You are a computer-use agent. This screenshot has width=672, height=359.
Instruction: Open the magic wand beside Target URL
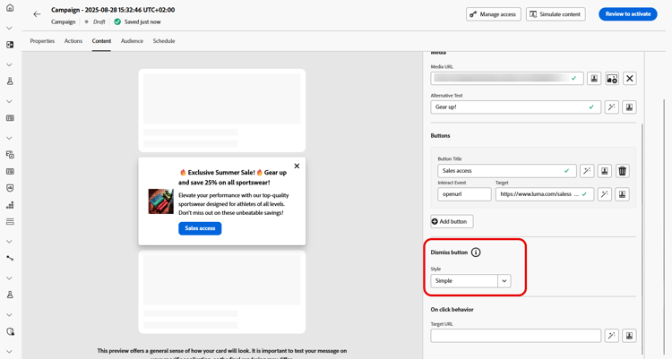612,336
